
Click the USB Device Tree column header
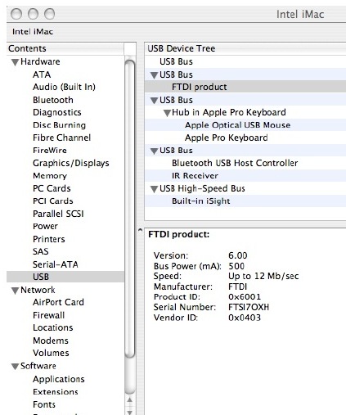[245, 48]
